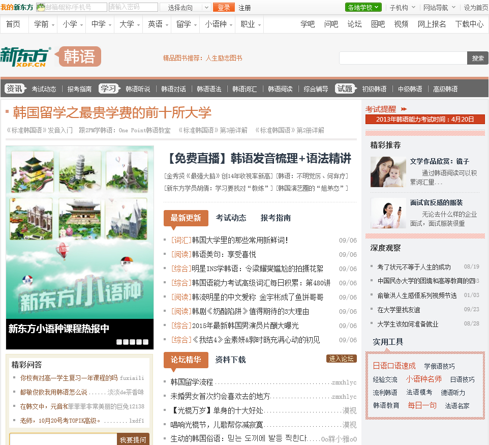Open 考了状元不等于人生的成功 article

(x=414, y=267)
